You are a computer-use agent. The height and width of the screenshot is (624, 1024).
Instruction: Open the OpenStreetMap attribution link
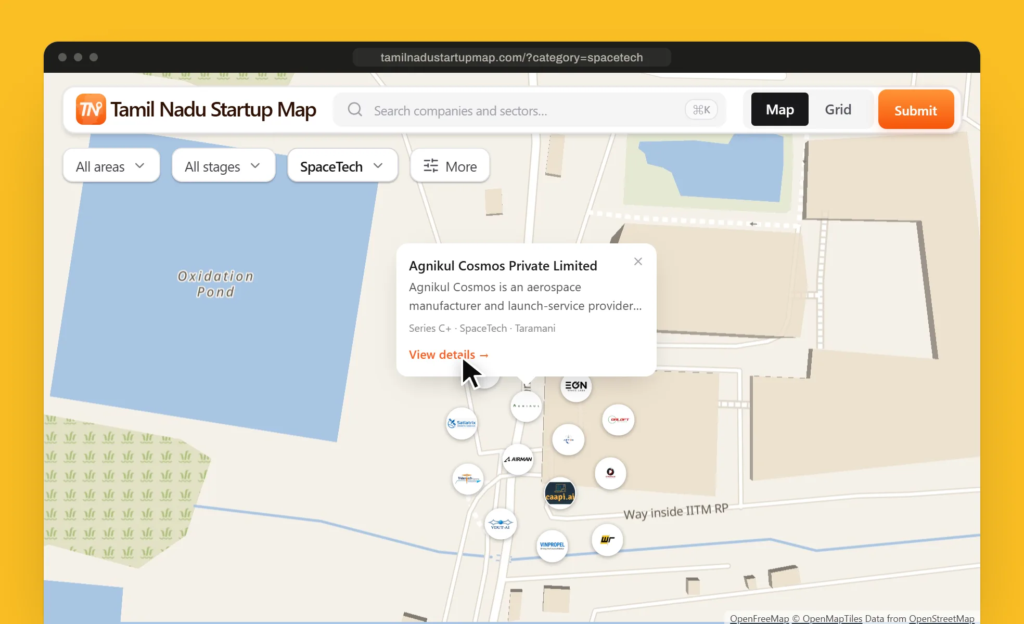click(941, 618)
